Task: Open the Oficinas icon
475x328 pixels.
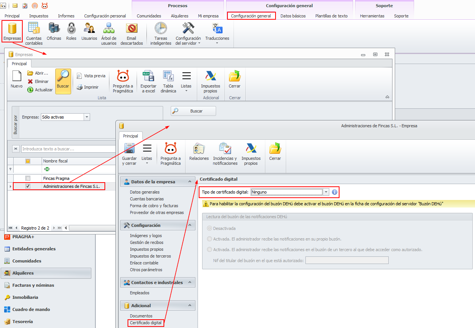Action: point(54,31)
